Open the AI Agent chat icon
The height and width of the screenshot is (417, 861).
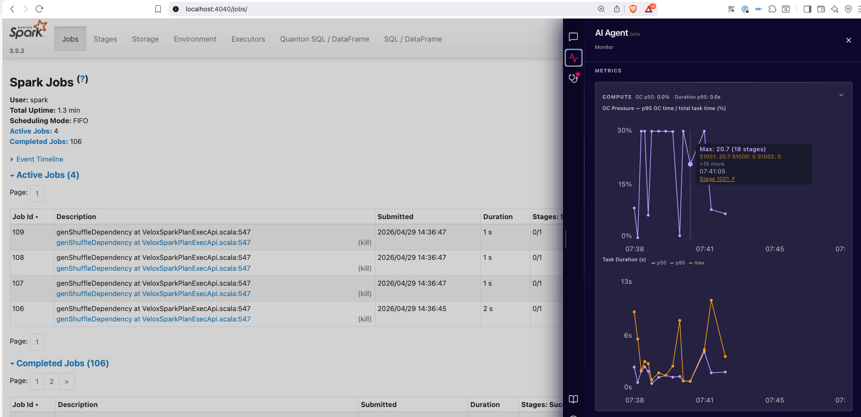tap(573, 37)
